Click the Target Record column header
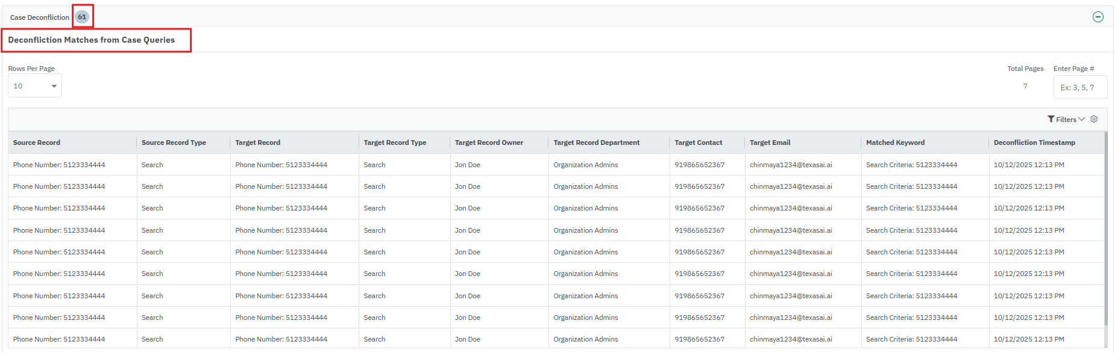 tap(257, 143)
